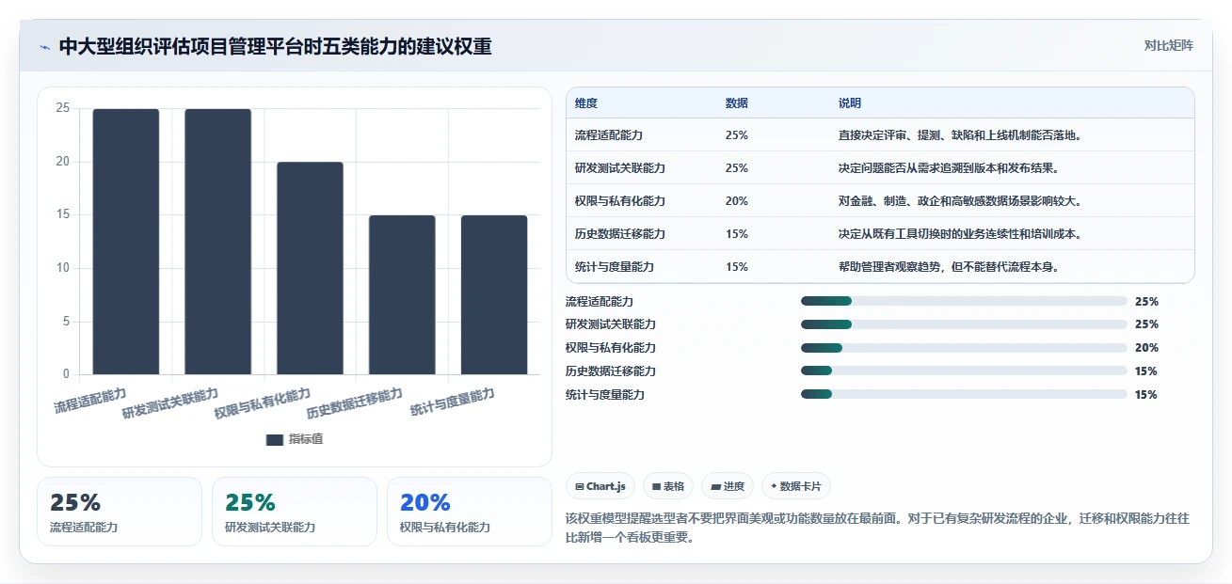Viewport: 1232px width, 584px height.
Task: Click the 10 y-axis tick label
Action: pyautogui.click(x=63, y=268)
